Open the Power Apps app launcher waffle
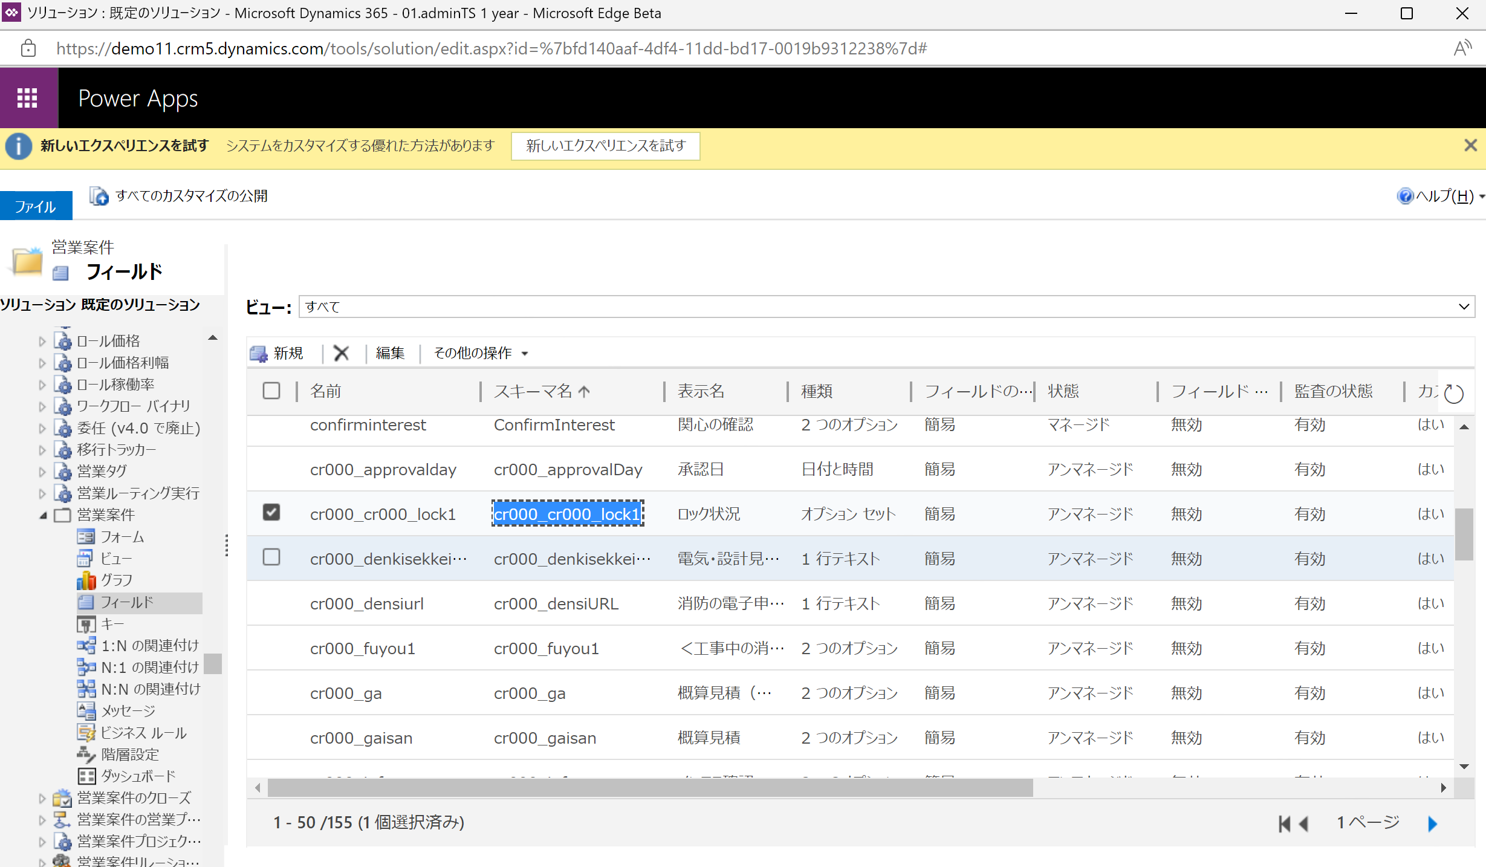The height and width of the screenshot is (867, 1486). point(27,98)
